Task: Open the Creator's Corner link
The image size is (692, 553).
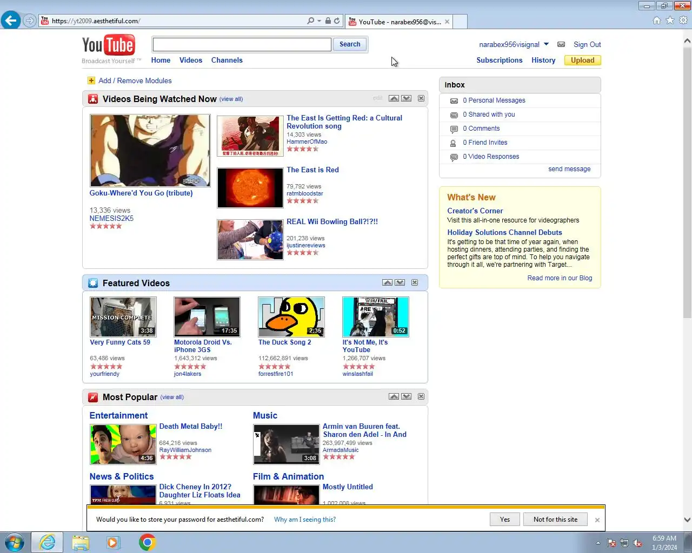Action: click(475, 211)
